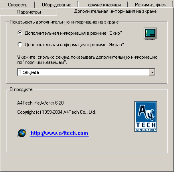Select the Дополнительная информация на экране tab

(x=115, y=11)
